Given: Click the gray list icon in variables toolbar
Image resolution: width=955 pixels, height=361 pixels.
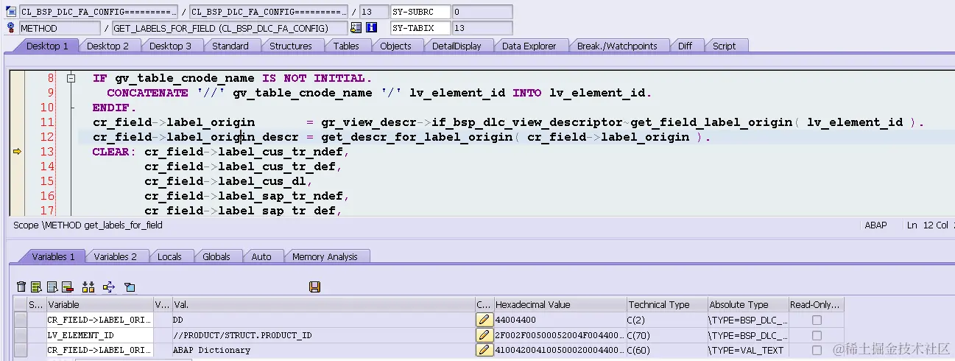Looking at the screenshot, I should pos(52,287).
